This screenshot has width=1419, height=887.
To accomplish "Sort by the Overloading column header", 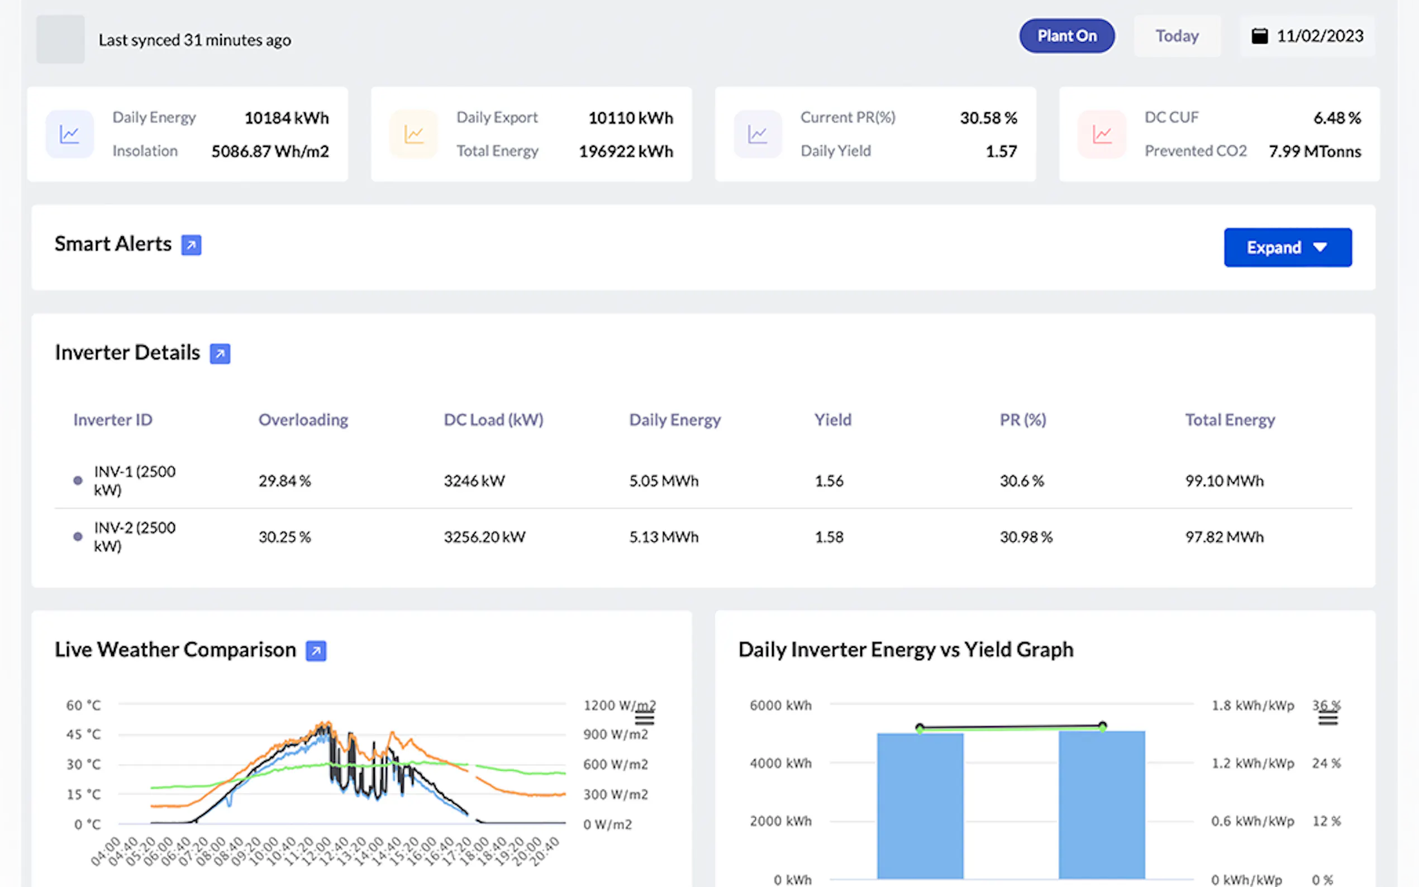I will 303,420.
